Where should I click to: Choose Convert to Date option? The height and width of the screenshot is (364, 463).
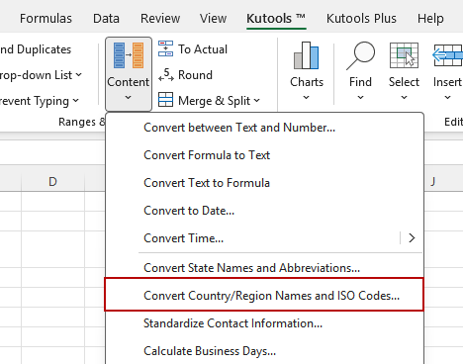click(264, 211)
